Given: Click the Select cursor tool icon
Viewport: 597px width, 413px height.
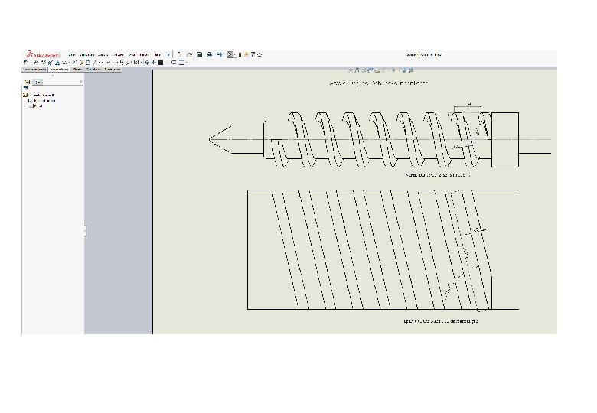Looking at the screenshot, I should point(230,55).
